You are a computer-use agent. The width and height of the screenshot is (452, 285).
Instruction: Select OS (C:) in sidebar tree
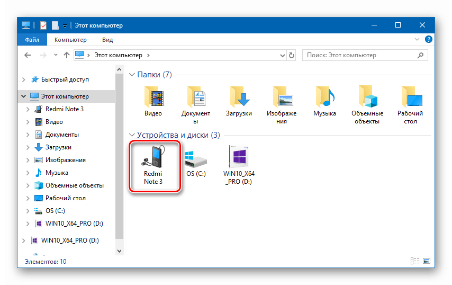pyautogui.click(x=55, y=211)
